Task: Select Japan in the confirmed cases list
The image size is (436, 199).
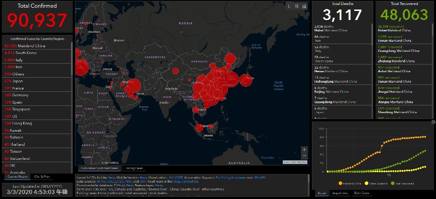Action: tap(37, 81)
